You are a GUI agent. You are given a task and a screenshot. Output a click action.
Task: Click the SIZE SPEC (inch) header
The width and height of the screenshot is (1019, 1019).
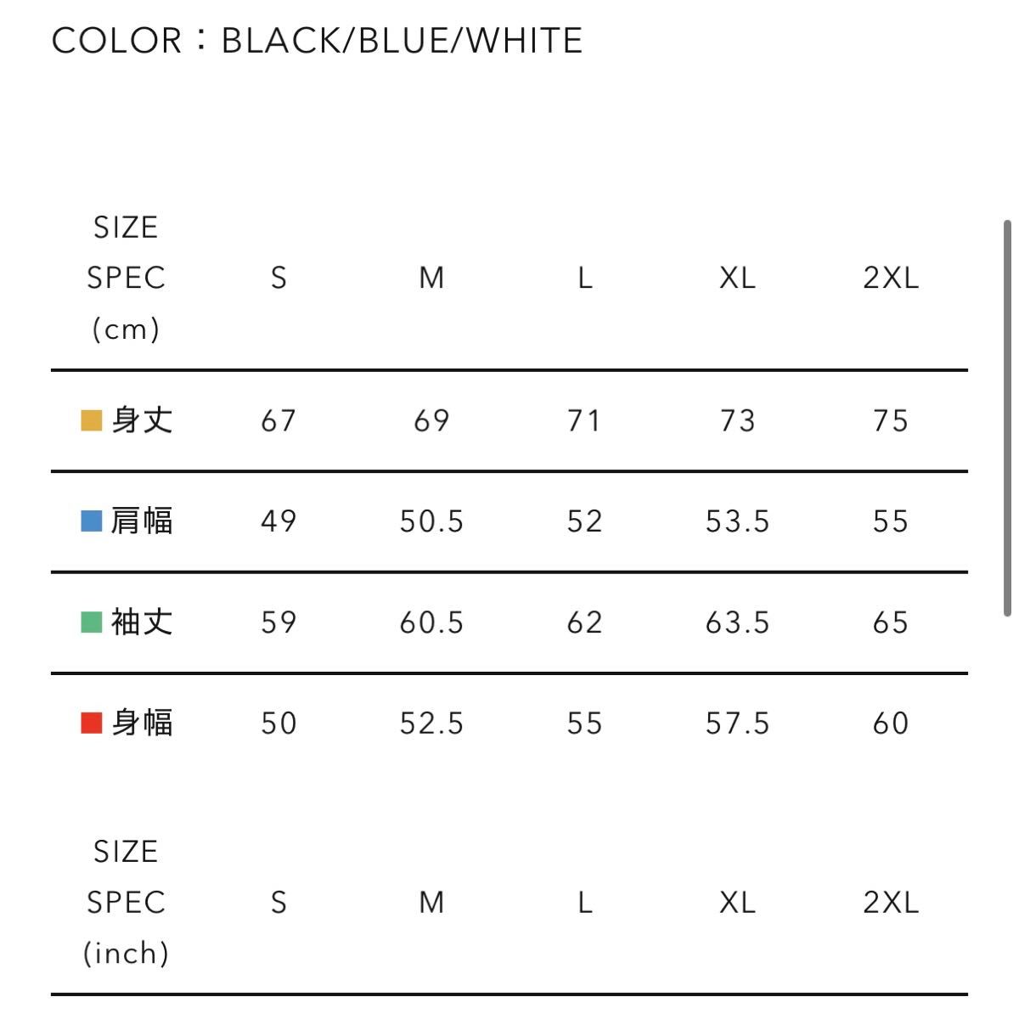click(x=126, y=902)
